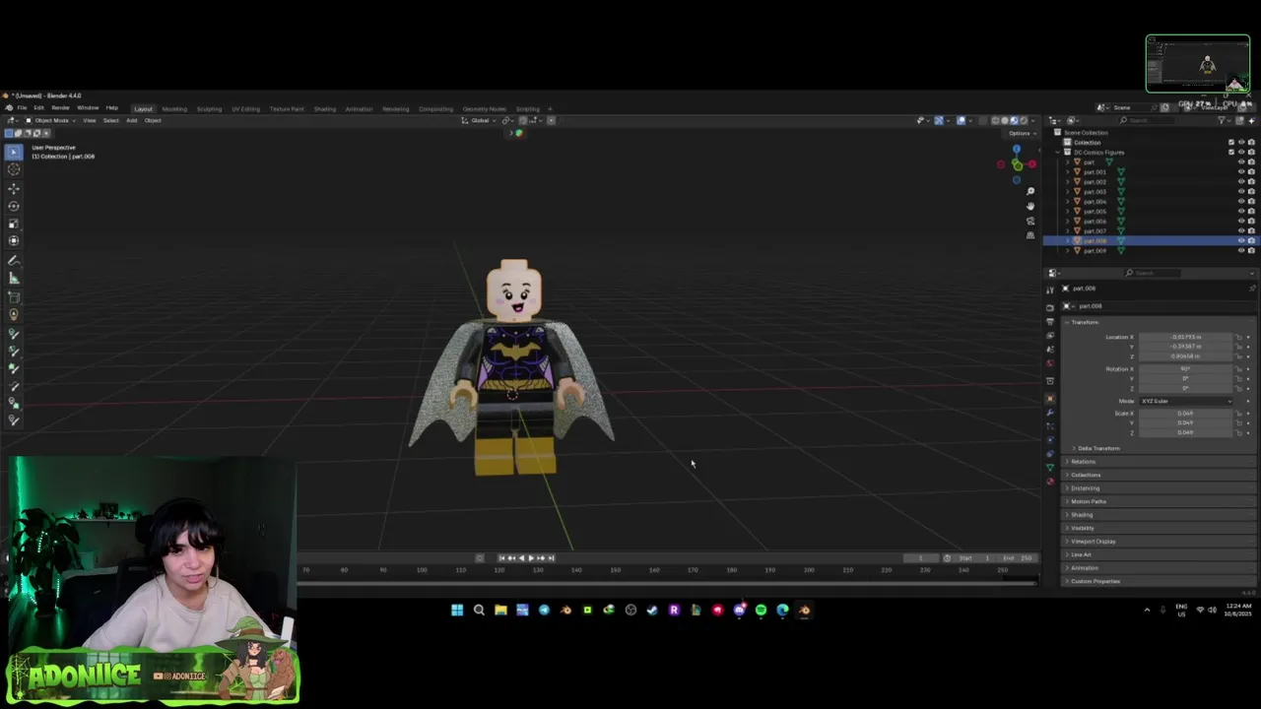Select the Scale tool
This screenshot has height=709, width=1261.
[x=14, y=224]
